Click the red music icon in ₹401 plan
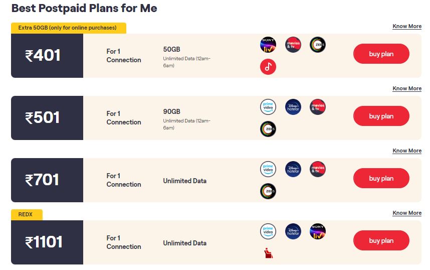This screenshot has width=430, height=270. tap(268, 66)
